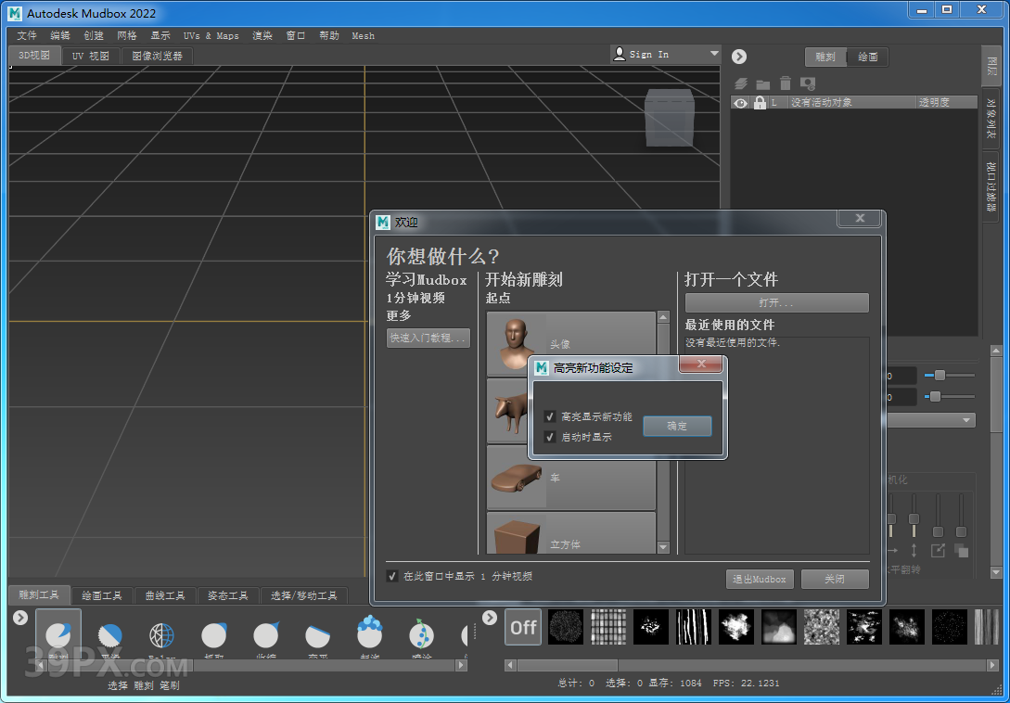
Task: Click the 确定 button
Action: coord(677,426)
